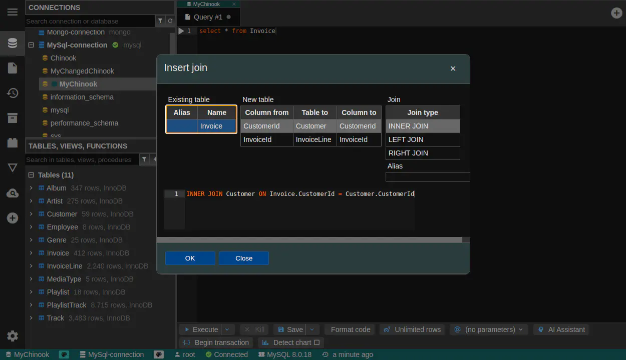Click the join Alias input field
Screen dimensions: 626x360
428,176
